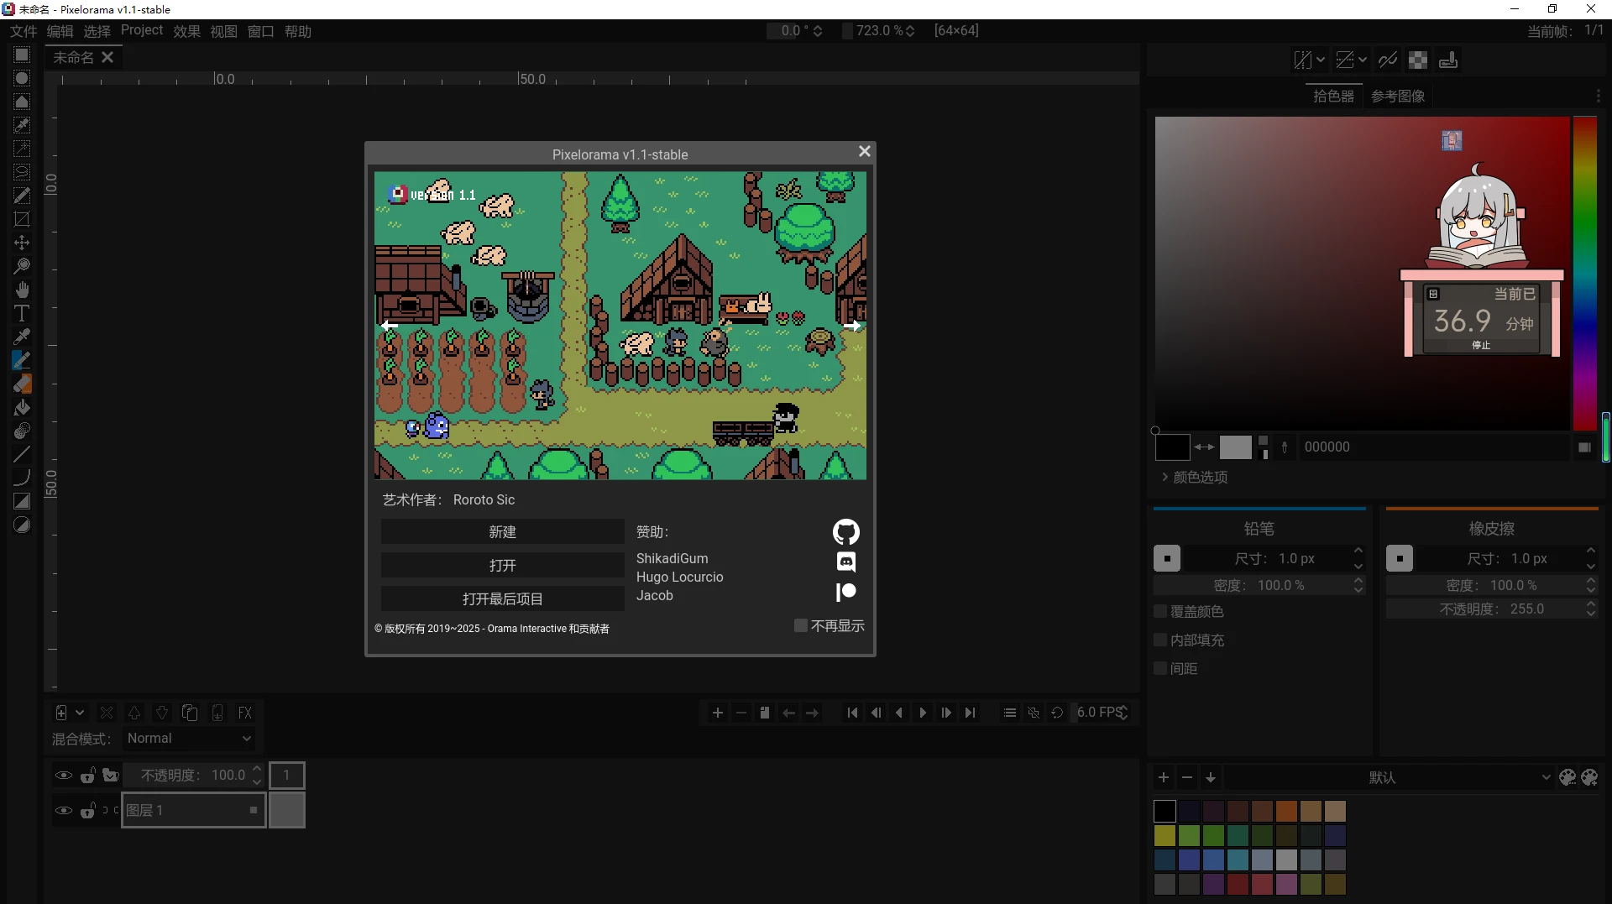Toggle pixel perfect mode
Viewport: 1612px width, 904px height.
coord(1388,60)
